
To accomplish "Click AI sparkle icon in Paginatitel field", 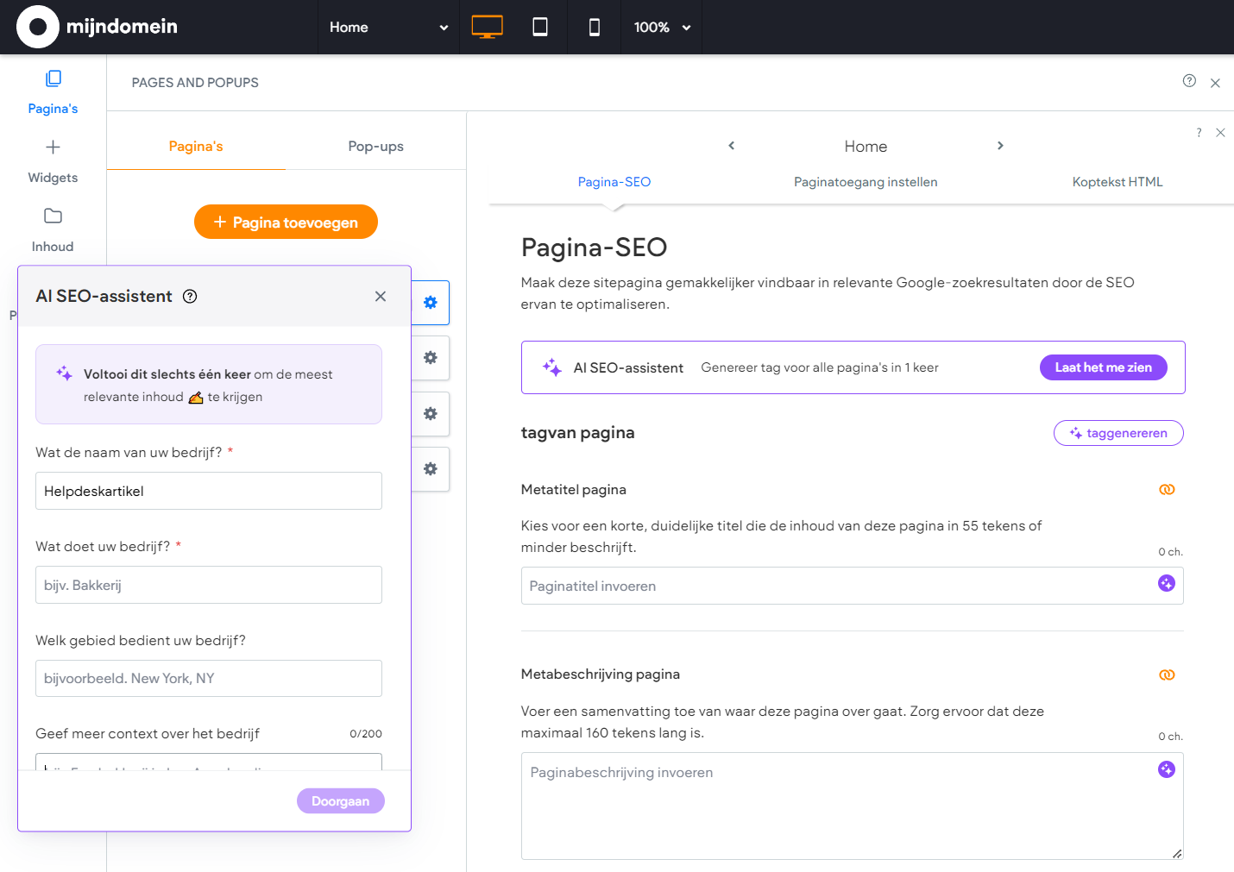I will 1166,584.
